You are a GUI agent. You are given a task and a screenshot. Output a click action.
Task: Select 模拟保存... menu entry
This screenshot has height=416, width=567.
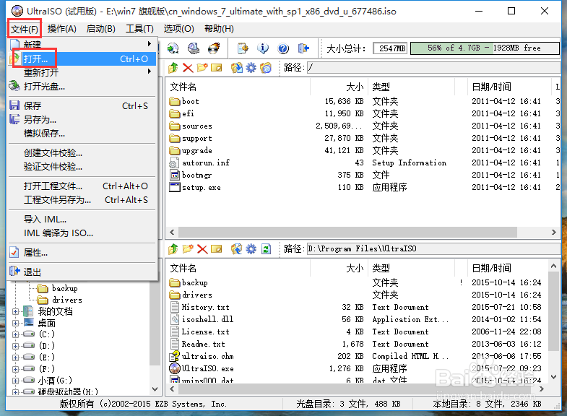click(x=82, y=134)
